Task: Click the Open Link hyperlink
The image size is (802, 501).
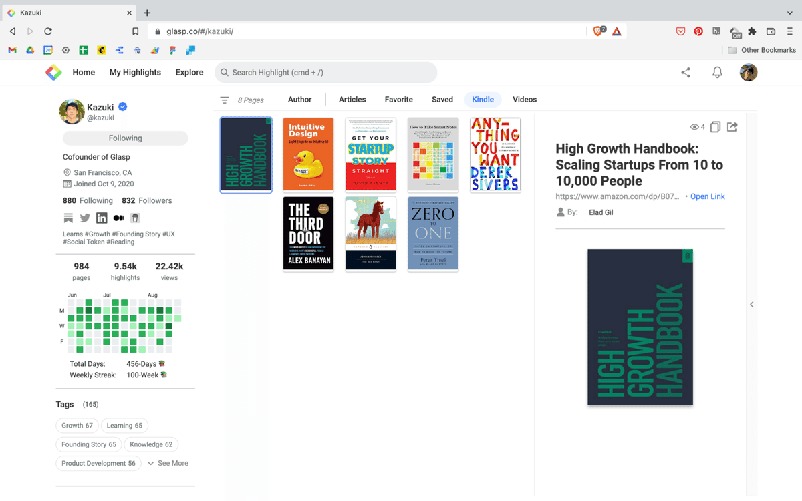Action: (708, 196)
